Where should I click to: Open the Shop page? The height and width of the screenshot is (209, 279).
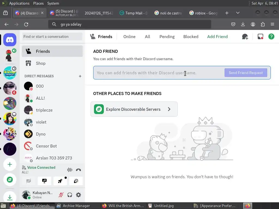(52, 63)
